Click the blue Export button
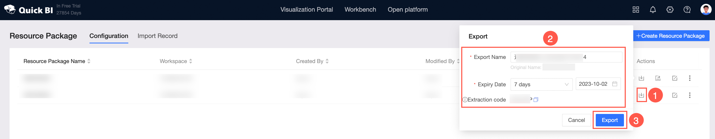Viewport: 715px width, 139px height. click(609, 120)
